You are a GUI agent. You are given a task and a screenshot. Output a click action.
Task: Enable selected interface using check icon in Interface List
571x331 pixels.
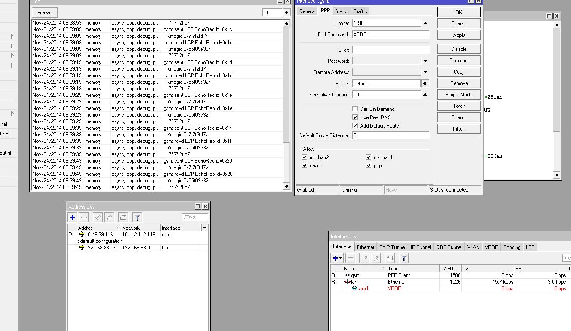[x=364, y=258]
